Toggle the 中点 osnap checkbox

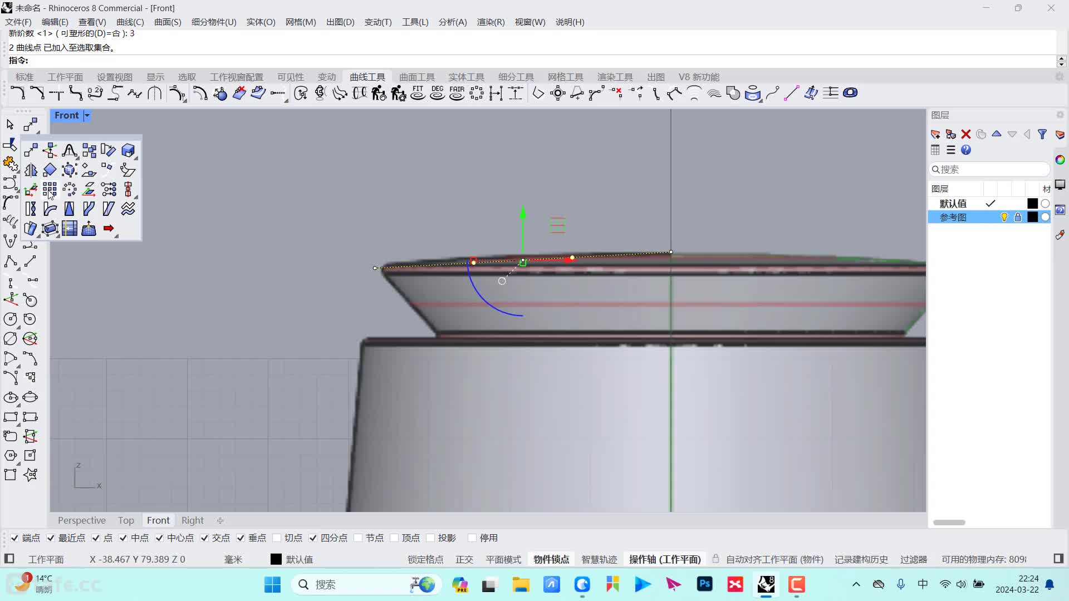coord(123,538)
